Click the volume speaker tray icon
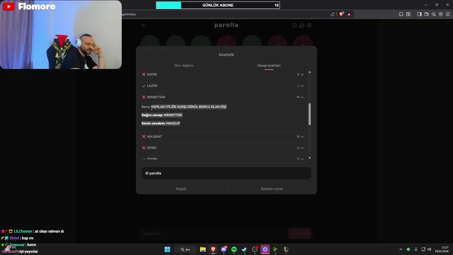The height and width of the screenshot is (255, 453). (429, 249)
